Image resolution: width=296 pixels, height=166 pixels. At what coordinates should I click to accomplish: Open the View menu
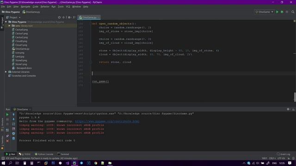click(16, 6)
